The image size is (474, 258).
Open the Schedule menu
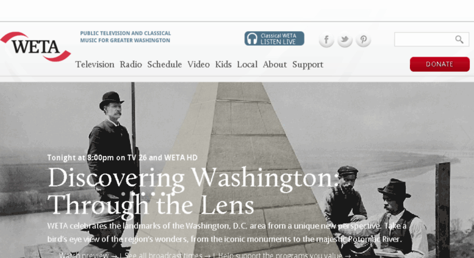pos(165,65)
